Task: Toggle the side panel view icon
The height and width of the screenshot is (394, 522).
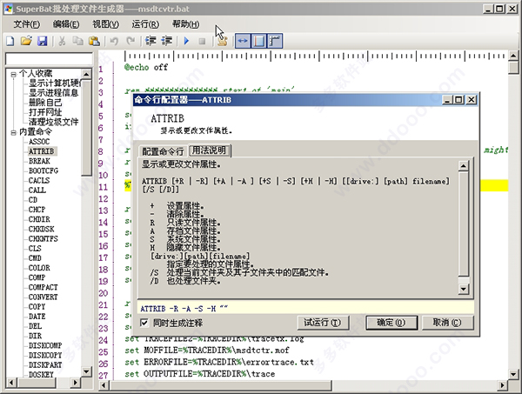Action: pyautogui.click(x=259, y=41)
